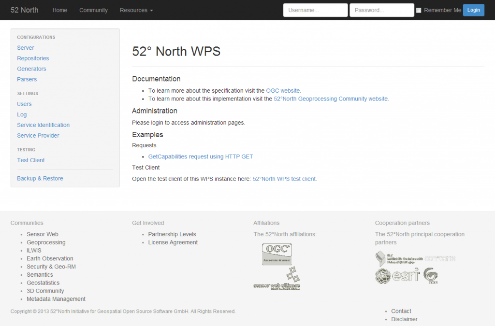Open the OGC website link
This screenshot has width=495, height=326.
(x=283, y=90)
